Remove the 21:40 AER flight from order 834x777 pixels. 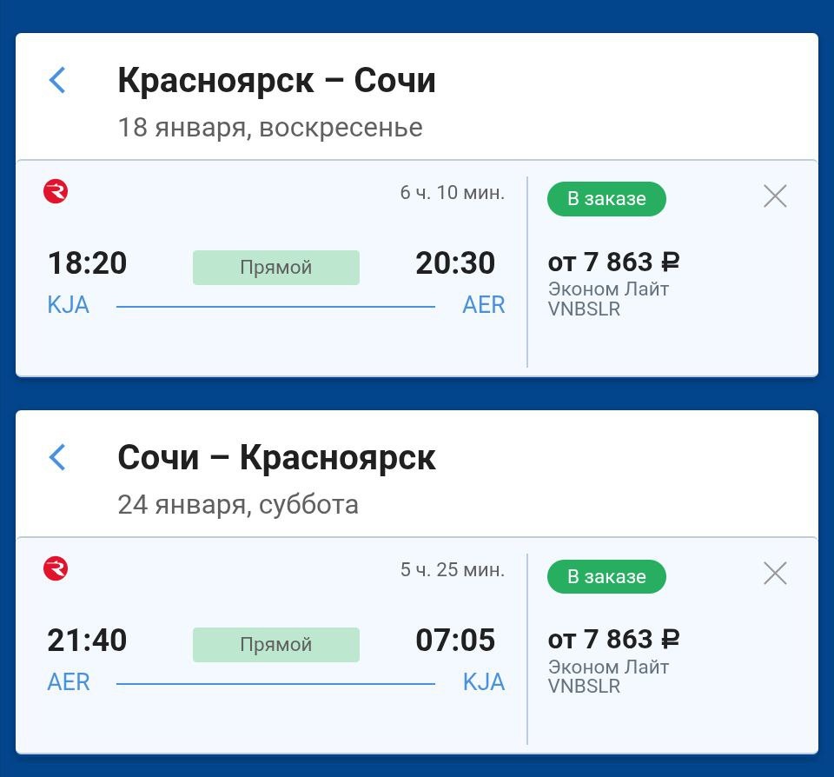[x=775, y=574]
